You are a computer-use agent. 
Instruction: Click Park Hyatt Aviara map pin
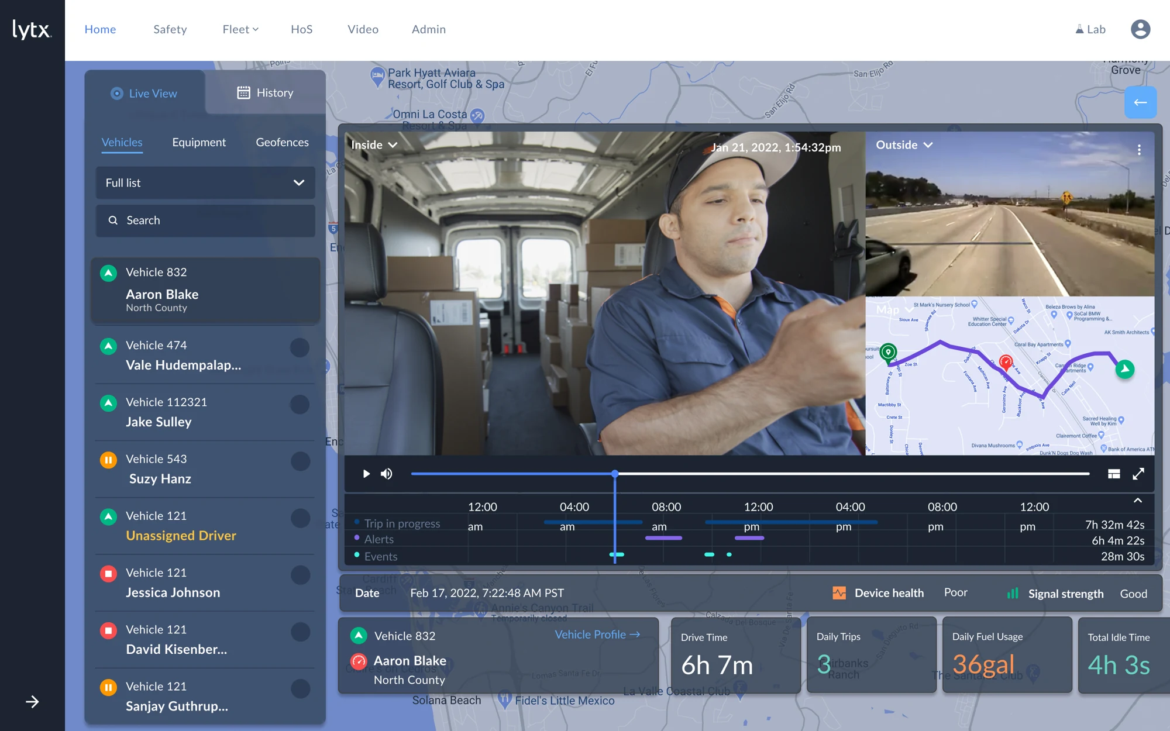377,77
